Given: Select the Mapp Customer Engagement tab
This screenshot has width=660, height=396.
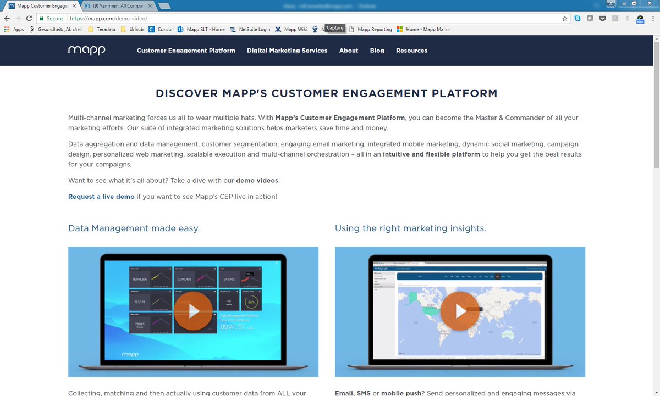Looking at the screenshot, I should [x=41, y=6].
